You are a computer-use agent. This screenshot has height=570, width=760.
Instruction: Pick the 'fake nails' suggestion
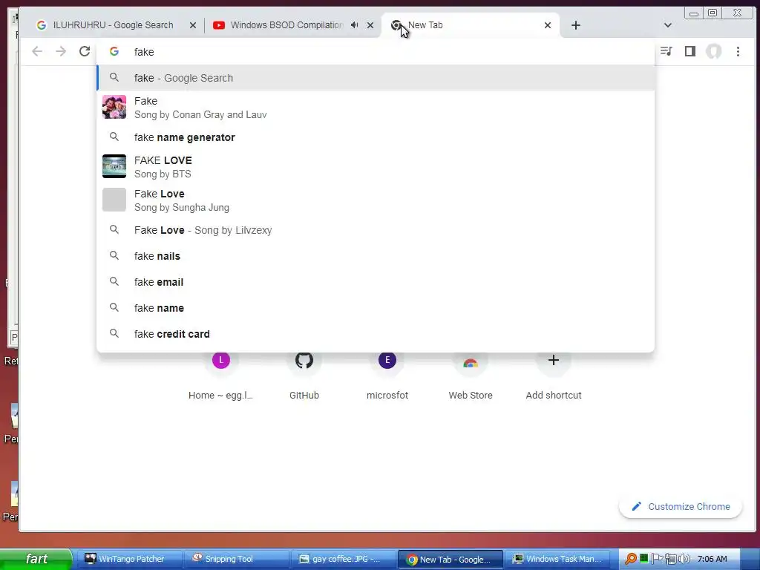click(x=376, y=256)
